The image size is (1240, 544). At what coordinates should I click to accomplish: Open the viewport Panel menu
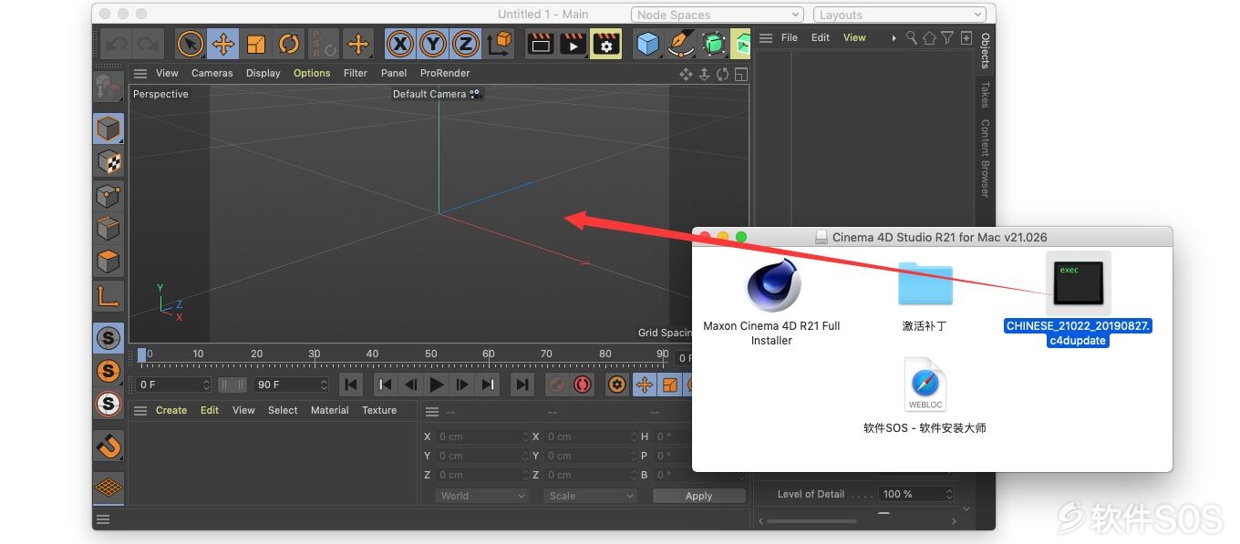[x=394, y=73]
